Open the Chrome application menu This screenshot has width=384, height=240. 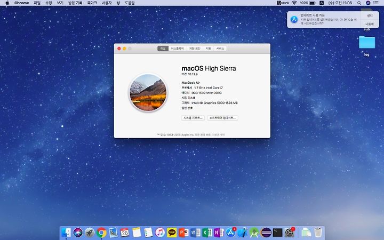coord(21,3)
